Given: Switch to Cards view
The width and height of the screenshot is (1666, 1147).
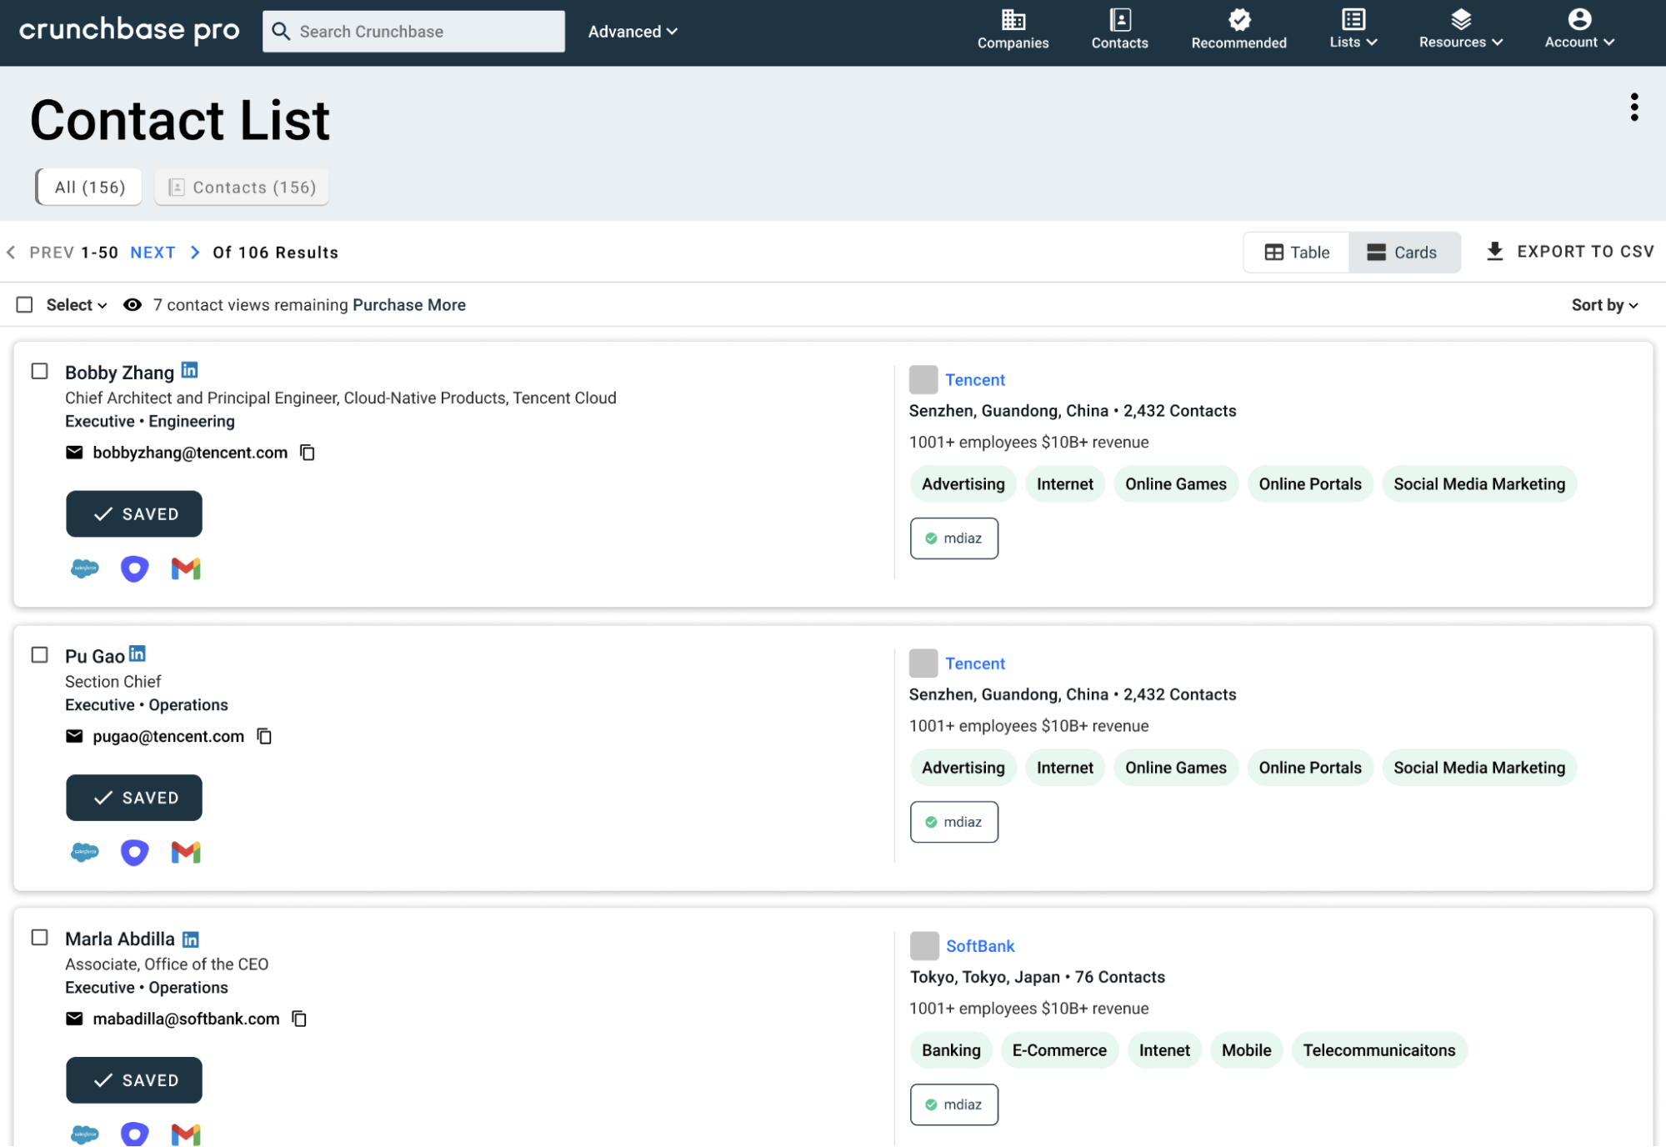Looking at the screenshot, I should coord(1404,253).
